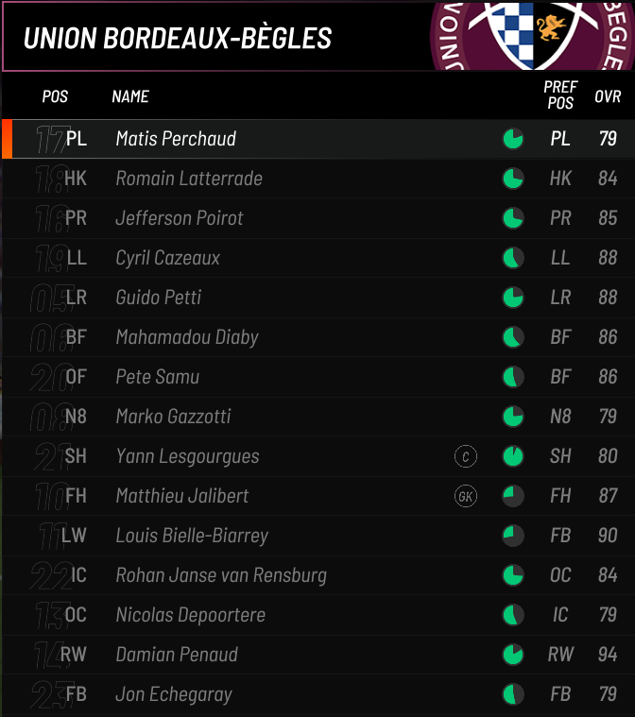Sort by the PREF POS column header

point(560,95)
